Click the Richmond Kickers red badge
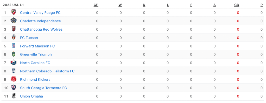266x103 pixels. 14,79
